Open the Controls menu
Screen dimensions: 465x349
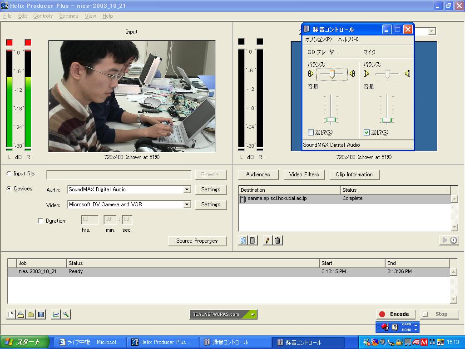tap(43, 16)
